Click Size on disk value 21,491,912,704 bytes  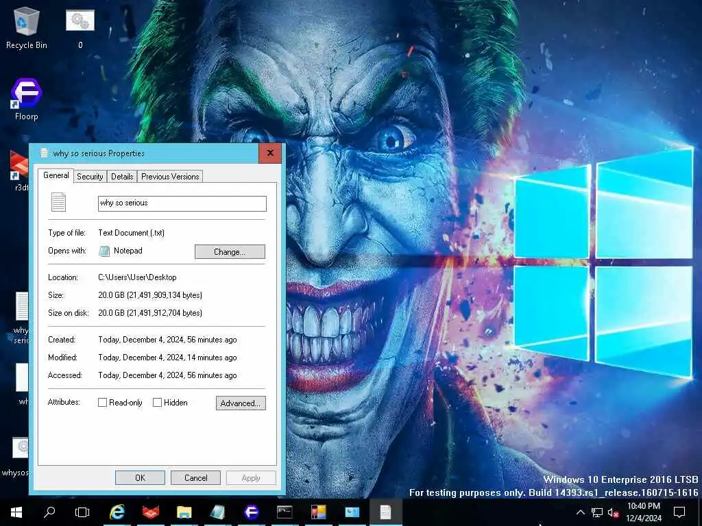pyautogui.click(x=150, y=313)
